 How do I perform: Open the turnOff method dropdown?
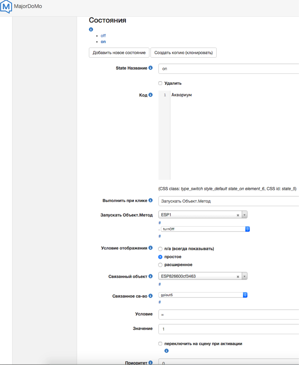tap(205, 229)
